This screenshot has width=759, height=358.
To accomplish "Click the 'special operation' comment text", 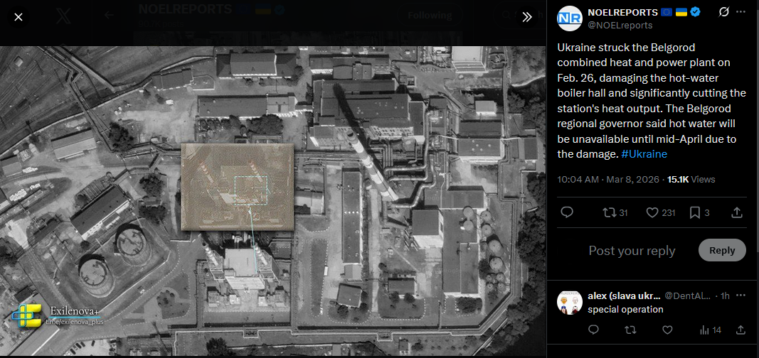I will point(625,309).
